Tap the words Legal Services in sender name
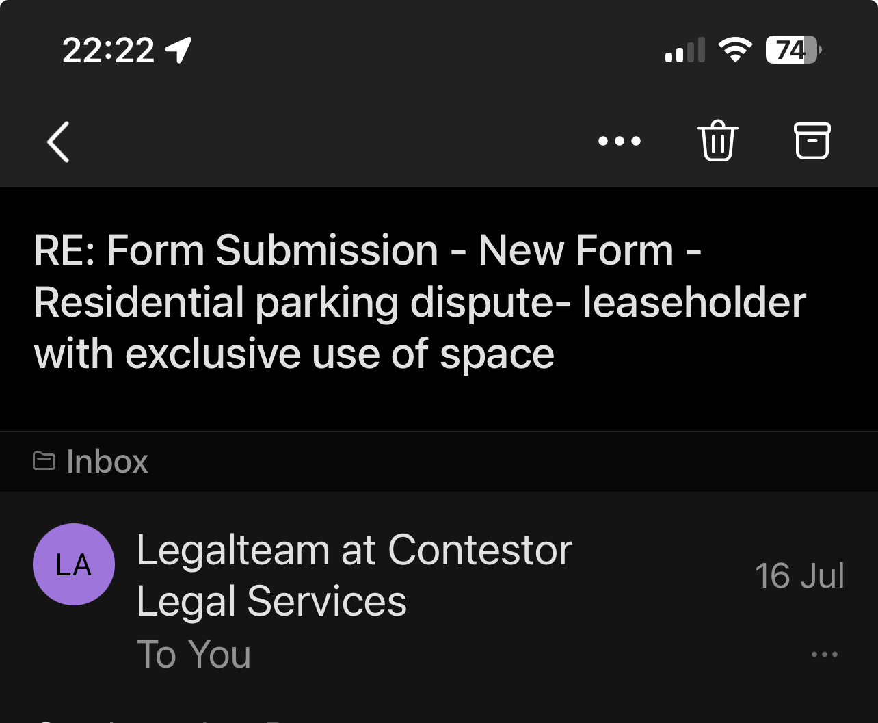The height and width of the screenshot is (723, 878). [271, 601]
